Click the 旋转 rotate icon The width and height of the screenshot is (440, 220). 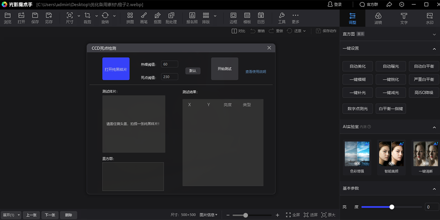point(105,18)
